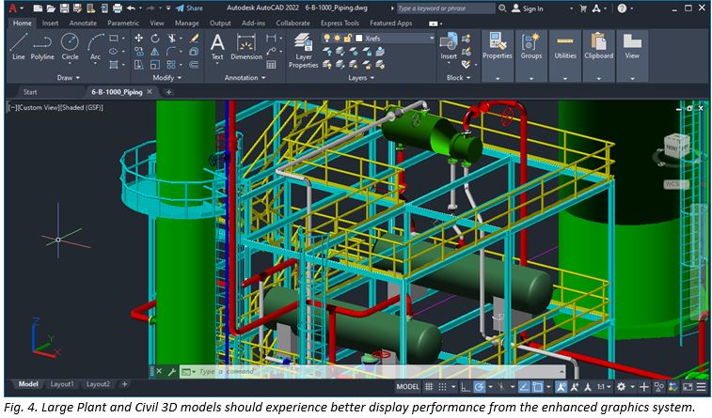Click the Rotate tool icon

pos(155,39)
